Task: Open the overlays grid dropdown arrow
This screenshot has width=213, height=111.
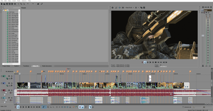Action: click(138, 8)
